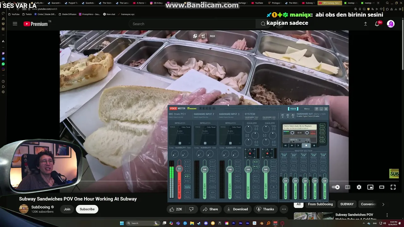Select the All chip filter
This screenshot has height=227, width=404.
point(298,204)
